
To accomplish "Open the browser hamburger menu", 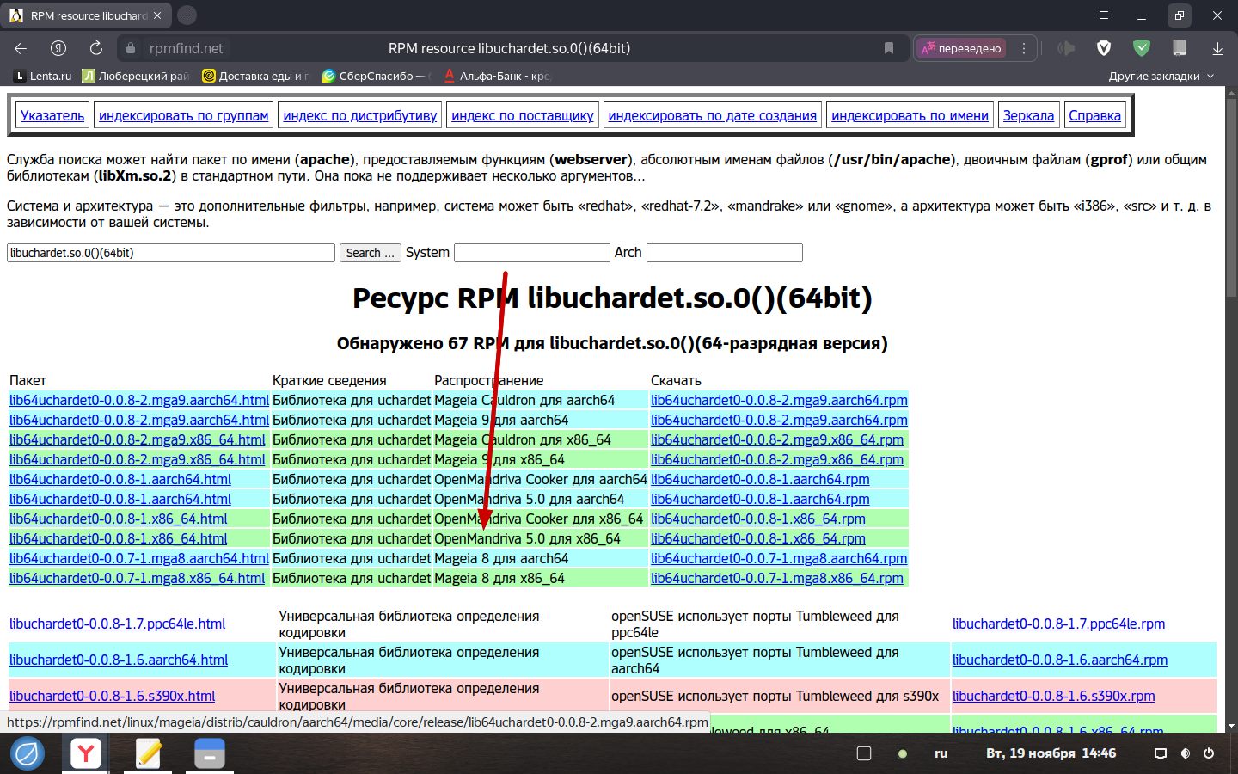I will pyautogui.click(x=1104, y=15).
